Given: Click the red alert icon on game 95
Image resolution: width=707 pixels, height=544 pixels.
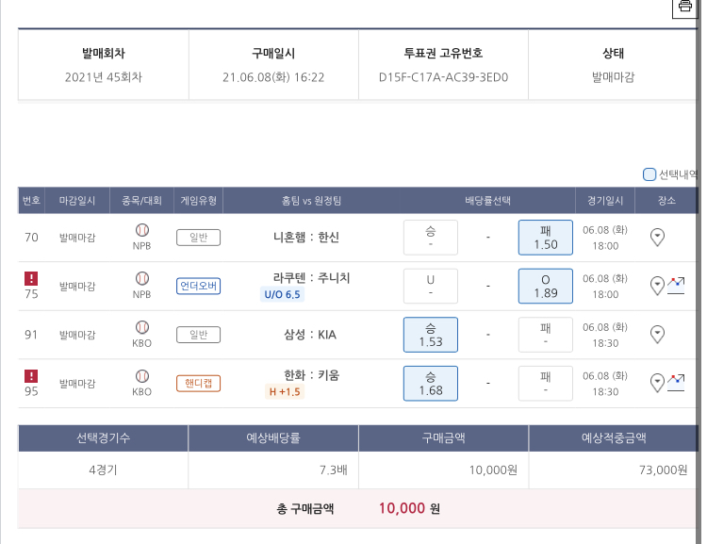Looking at the screenshot, I should [31, 375].
